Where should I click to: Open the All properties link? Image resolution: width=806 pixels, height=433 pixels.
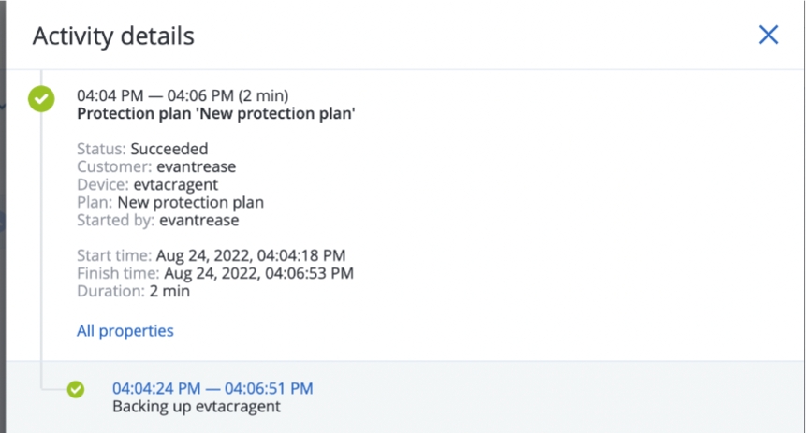coord(125,330)
